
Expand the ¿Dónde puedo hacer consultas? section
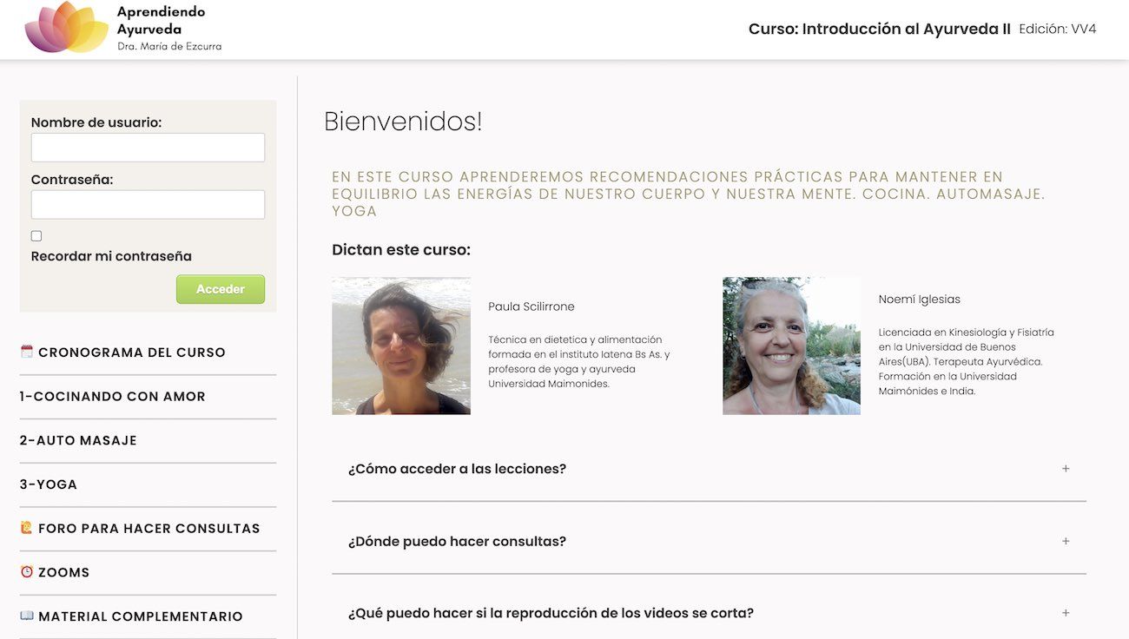point(457,541)
